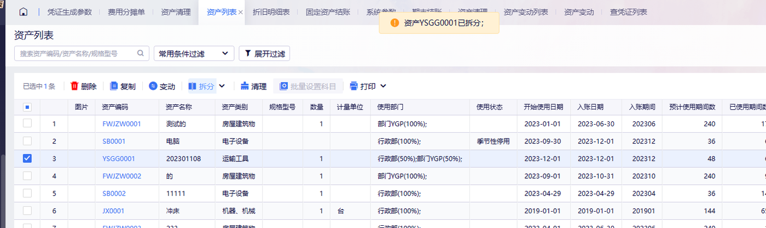Switch to the 查凭证列表 tab

(x=628, y=11)
